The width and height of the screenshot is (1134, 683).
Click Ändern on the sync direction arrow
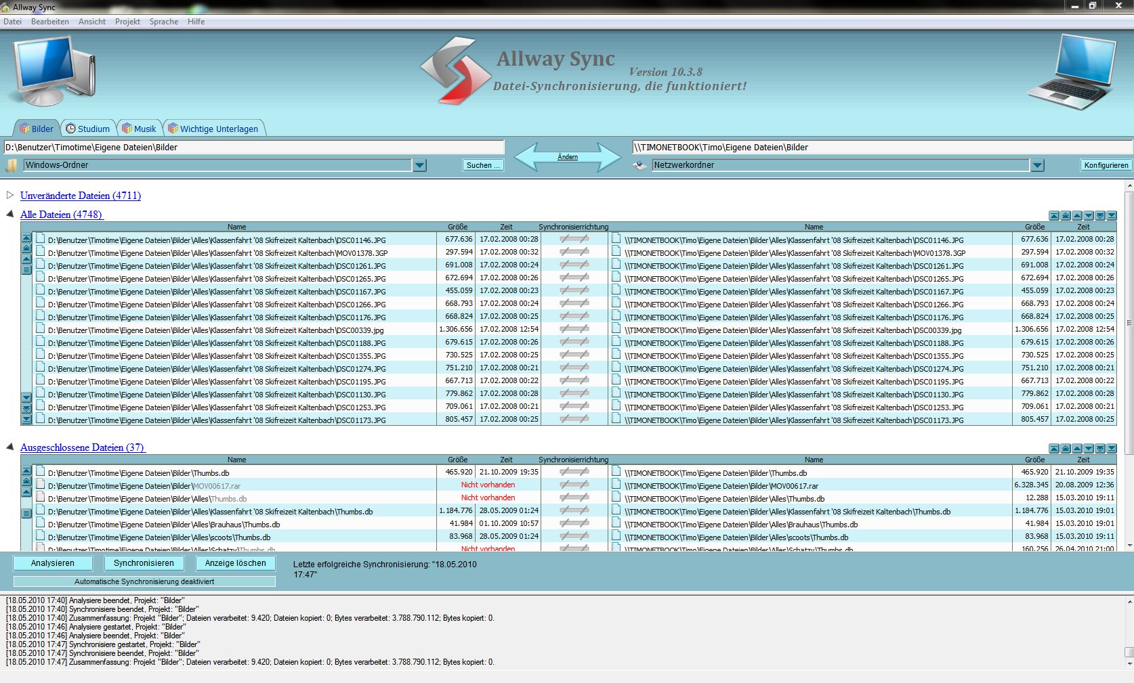(568, 157)
